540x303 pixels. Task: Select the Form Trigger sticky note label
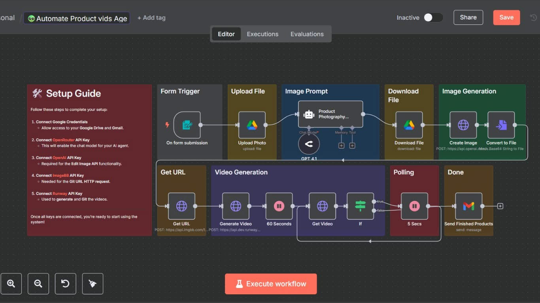coord(180,91)
